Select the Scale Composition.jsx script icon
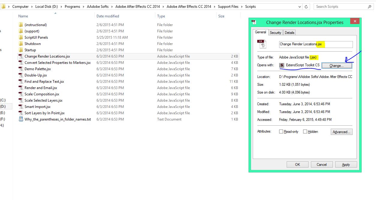376x200 pixels. coord(21,94)
